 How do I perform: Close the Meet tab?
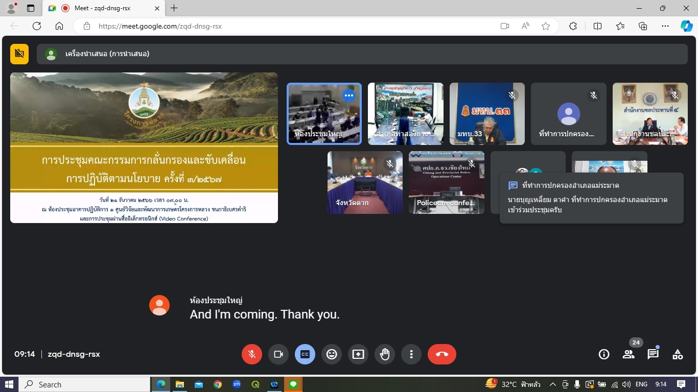click(x=157, y=8)
